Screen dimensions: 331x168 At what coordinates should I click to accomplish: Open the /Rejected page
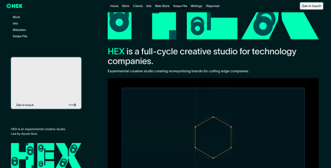(212, 6)
